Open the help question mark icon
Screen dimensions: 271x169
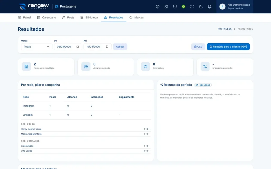pos(157,7)
